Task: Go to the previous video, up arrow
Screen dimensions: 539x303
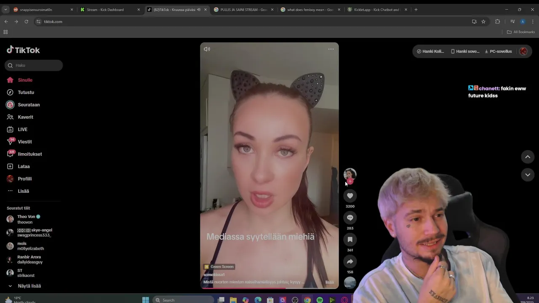Action: pos(528,157)
